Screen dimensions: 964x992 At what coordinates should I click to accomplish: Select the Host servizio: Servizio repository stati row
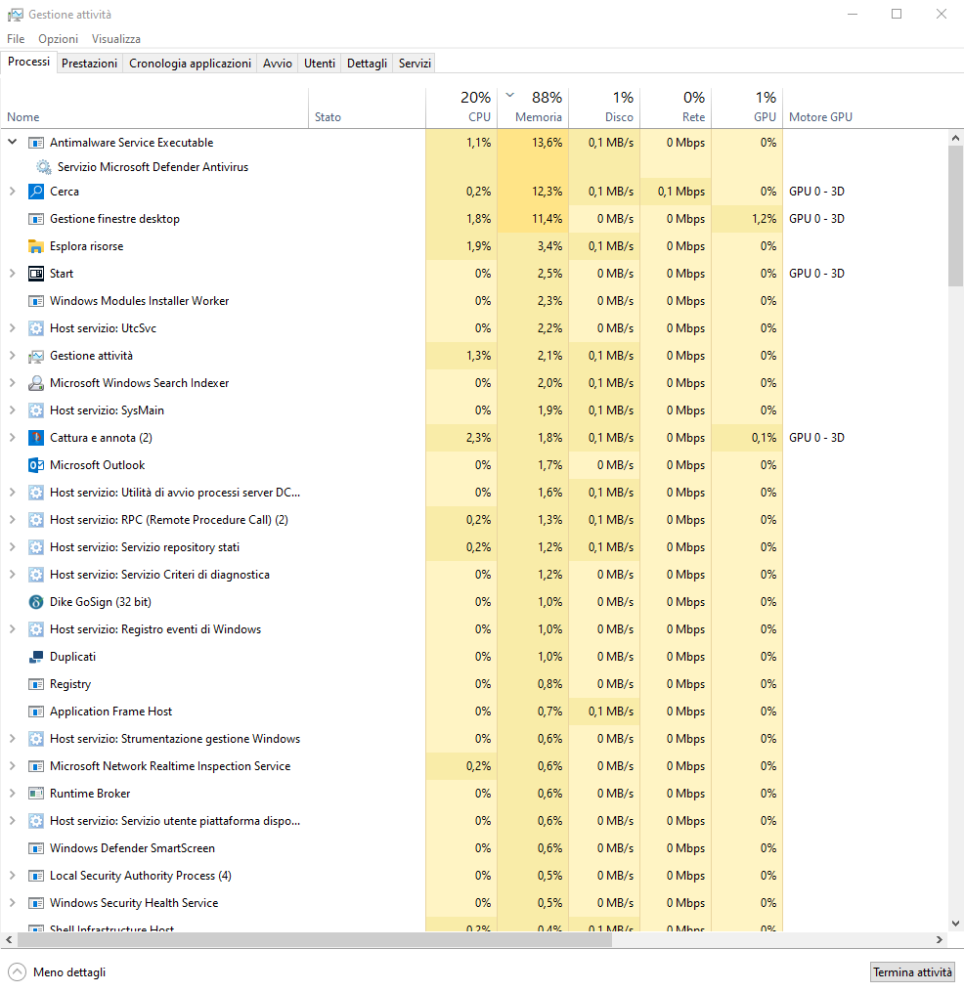[x=473, y=547]
